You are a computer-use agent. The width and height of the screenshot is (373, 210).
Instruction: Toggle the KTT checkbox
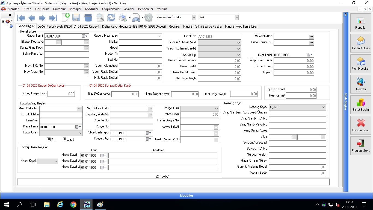click(x=49, y=139)
